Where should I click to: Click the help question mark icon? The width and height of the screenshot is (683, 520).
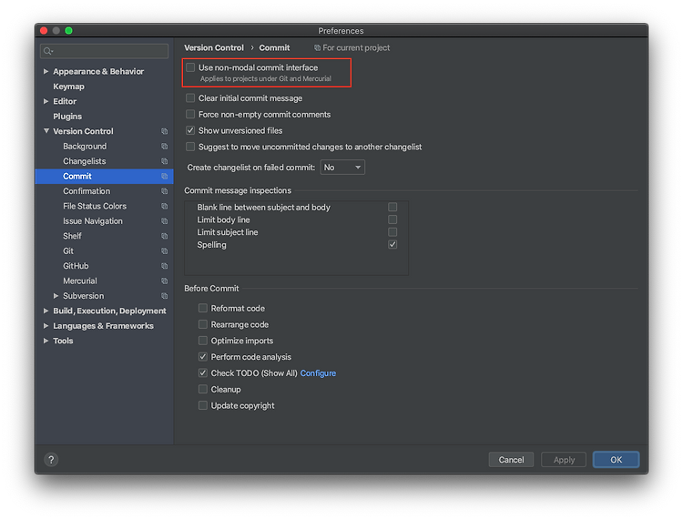tap(51, 460)
